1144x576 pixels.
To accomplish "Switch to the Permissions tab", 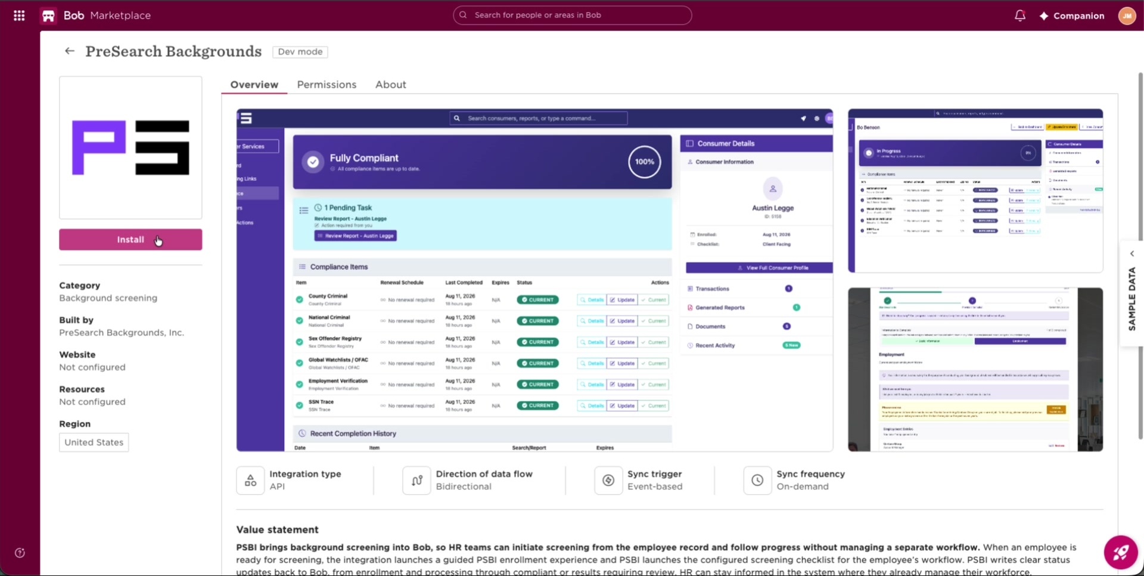I will click(x=327, y=85).
